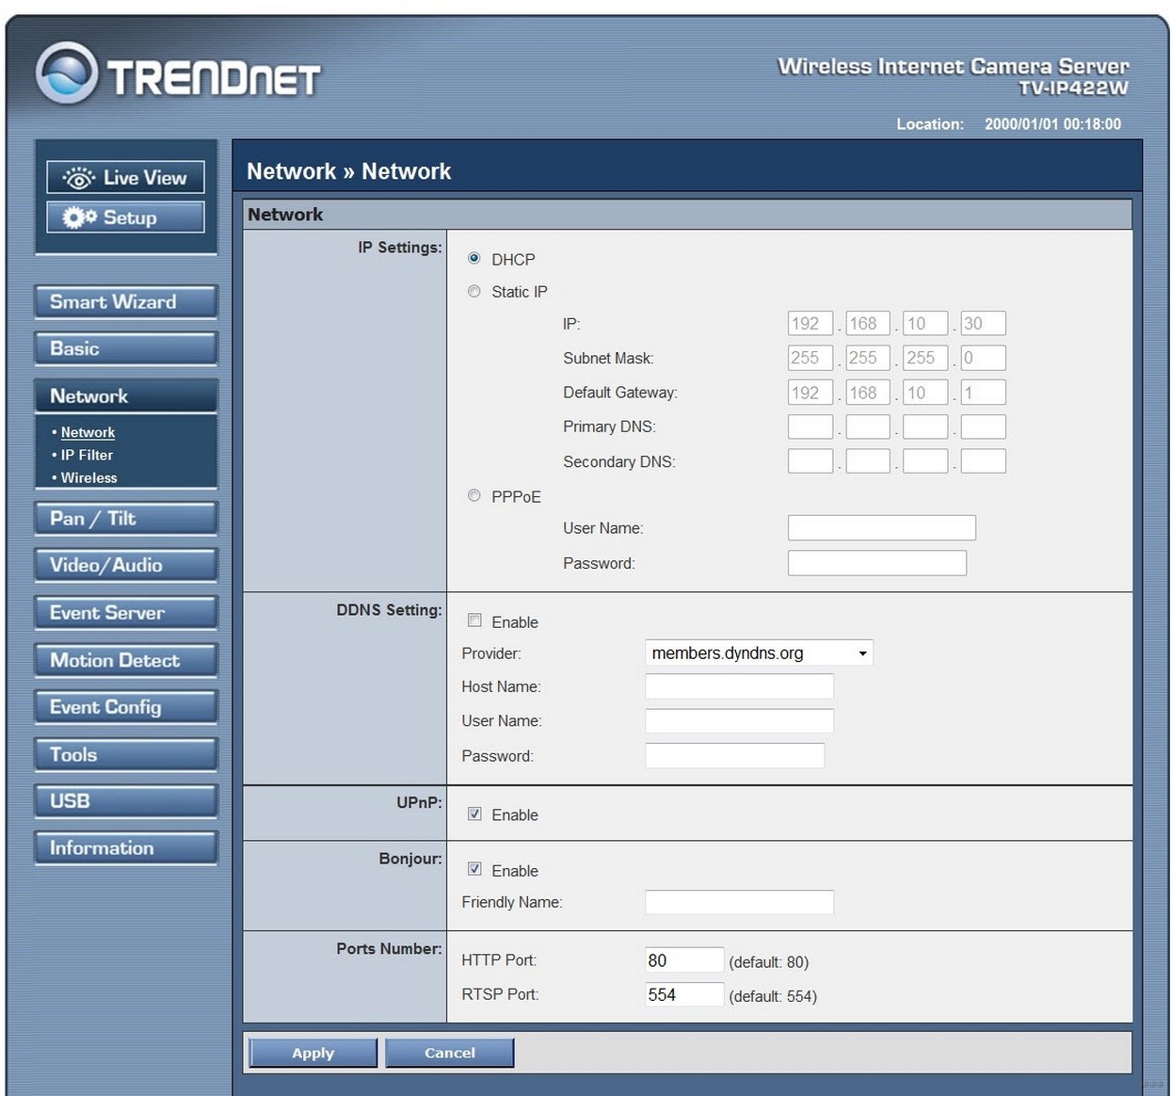
Task: Open the Motion Detect menu
Action: 125,660
